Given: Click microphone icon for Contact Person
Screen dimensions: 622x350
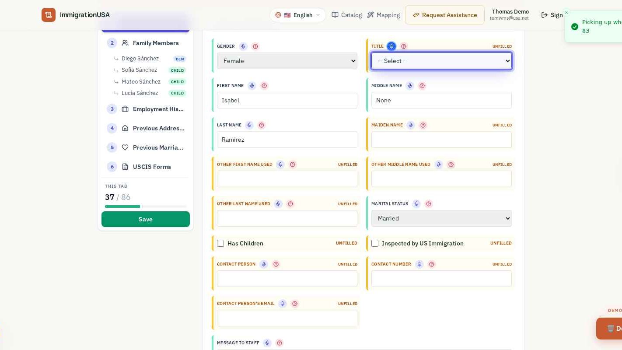Looking at the screenshot, I should point(264,264).
